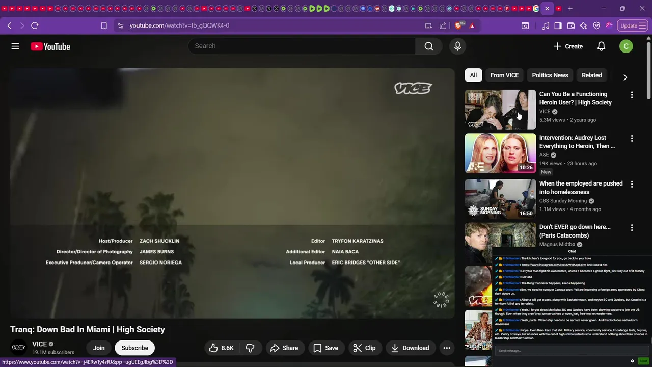View site information icon beside URL
652x367 pixels.
click(120, 25)
